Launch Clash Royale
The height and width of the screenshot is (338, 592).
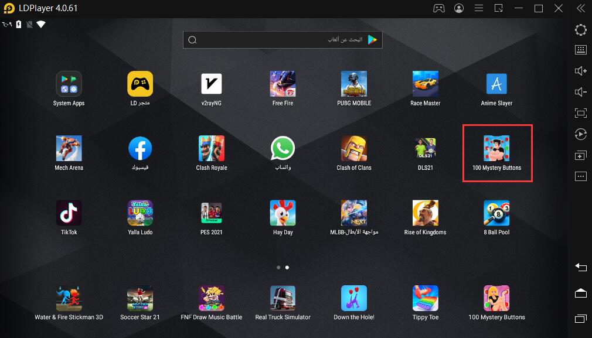click(x=212, y=148)
